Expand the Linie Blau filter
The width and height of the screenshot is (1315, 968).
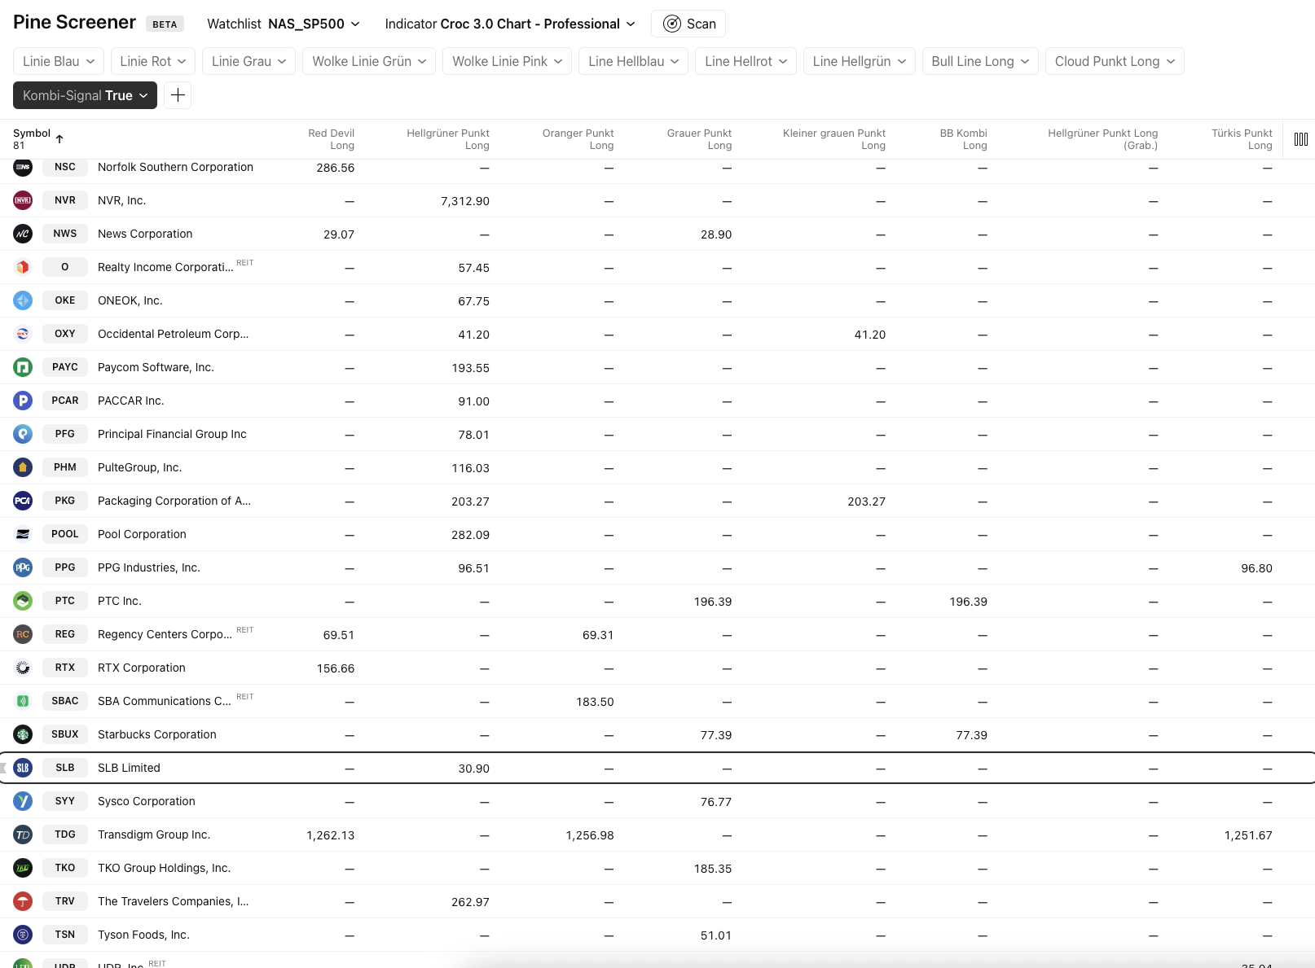pyautogui.click(x=59, y=61)
